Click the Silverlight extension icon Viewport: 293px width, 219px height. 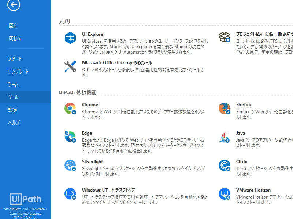[x=70, y=165]
